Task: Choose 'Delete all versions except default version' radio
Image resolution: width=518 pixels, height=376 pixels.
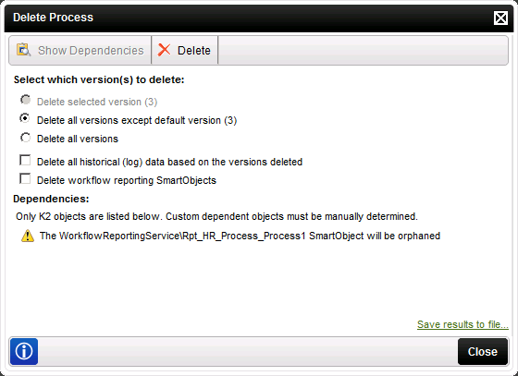Action: click(x=26, y=118)
